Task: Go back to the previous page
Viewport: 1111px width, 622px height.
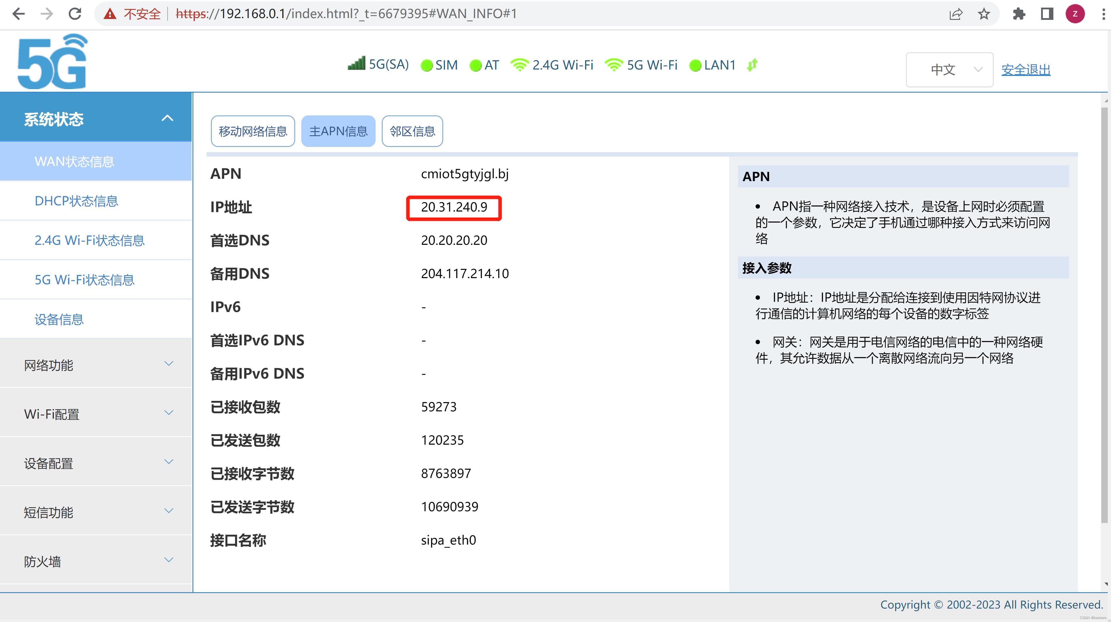Action: tap(18, 14)
